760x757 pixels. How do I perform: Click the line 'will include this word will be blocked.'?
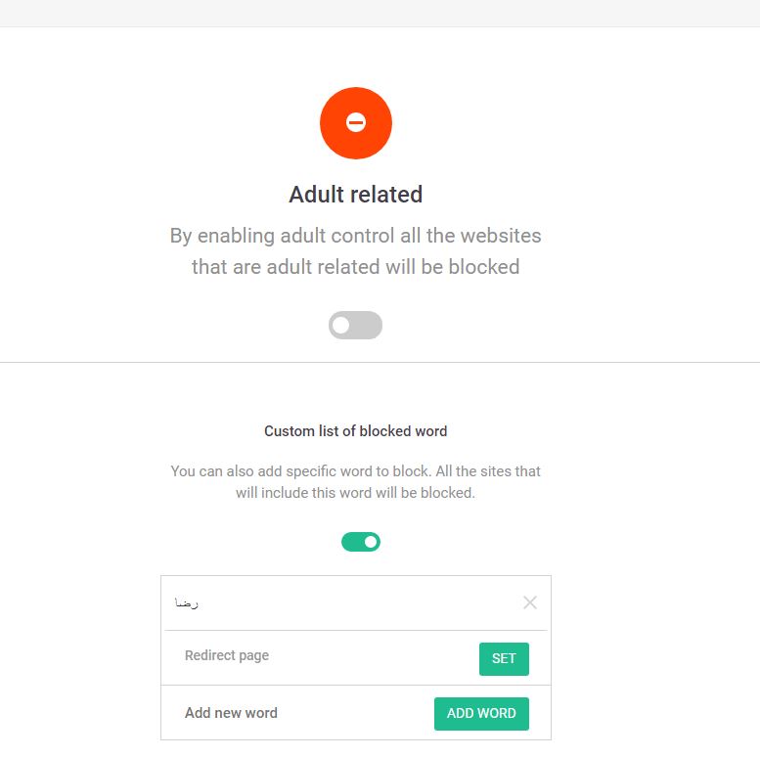tap(355, 493)
